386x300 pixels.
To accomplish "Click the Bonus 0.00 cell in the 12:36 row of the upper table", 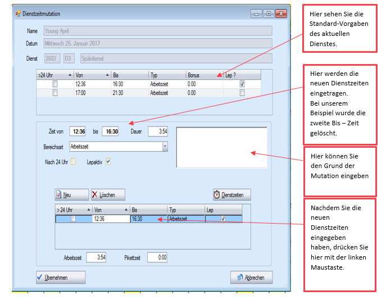I will tap(205, 84).
